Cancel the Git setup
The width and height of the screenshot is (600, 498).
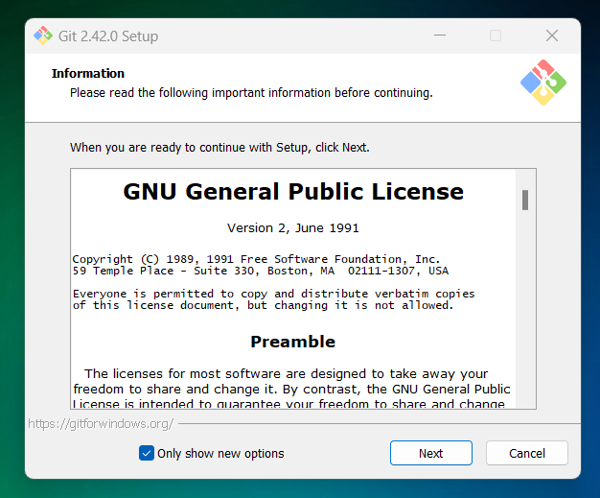coord(527,453)
